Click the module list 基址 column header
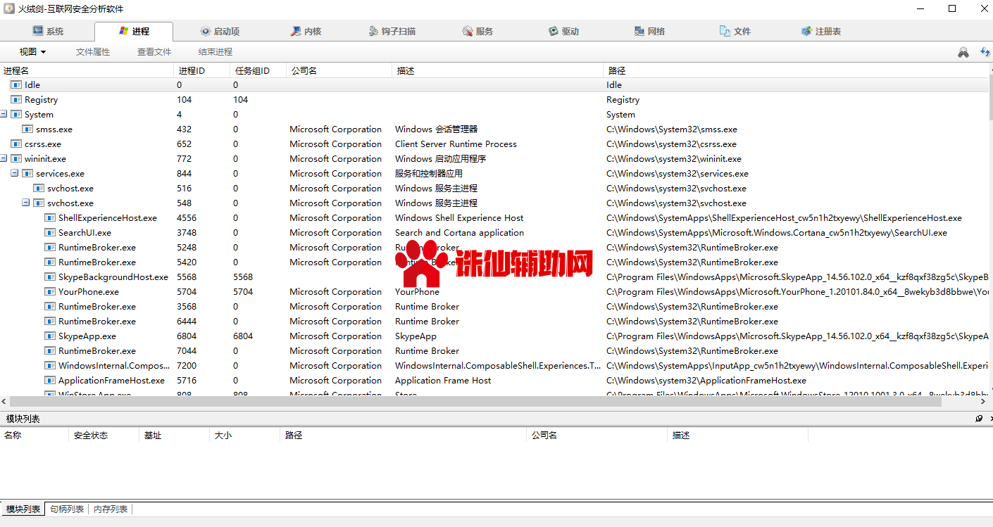This screenshot has width=993, height=527. point(175,436)
